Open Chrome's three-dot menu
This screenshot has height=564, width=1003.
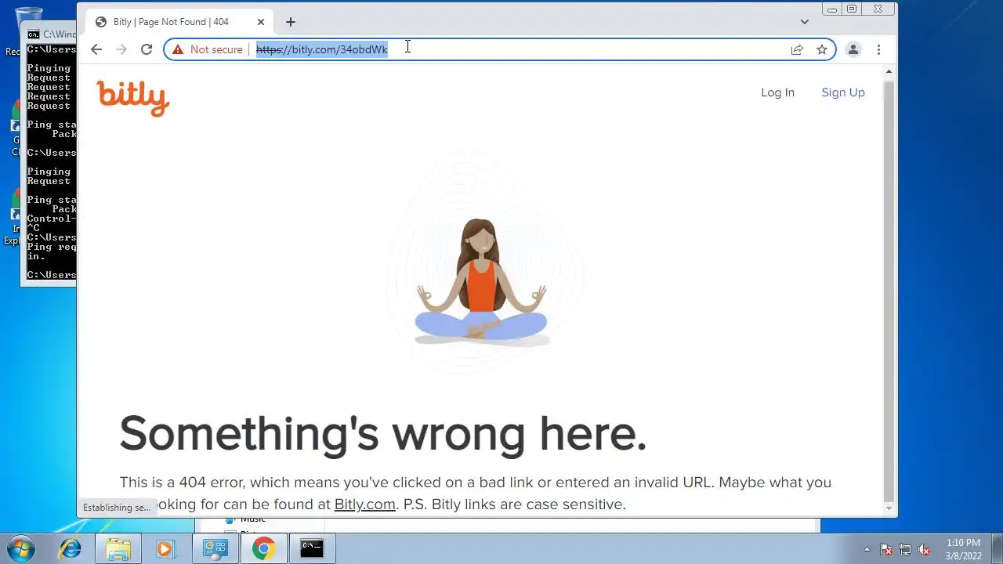pyautogui.click(x=878, y=49)
